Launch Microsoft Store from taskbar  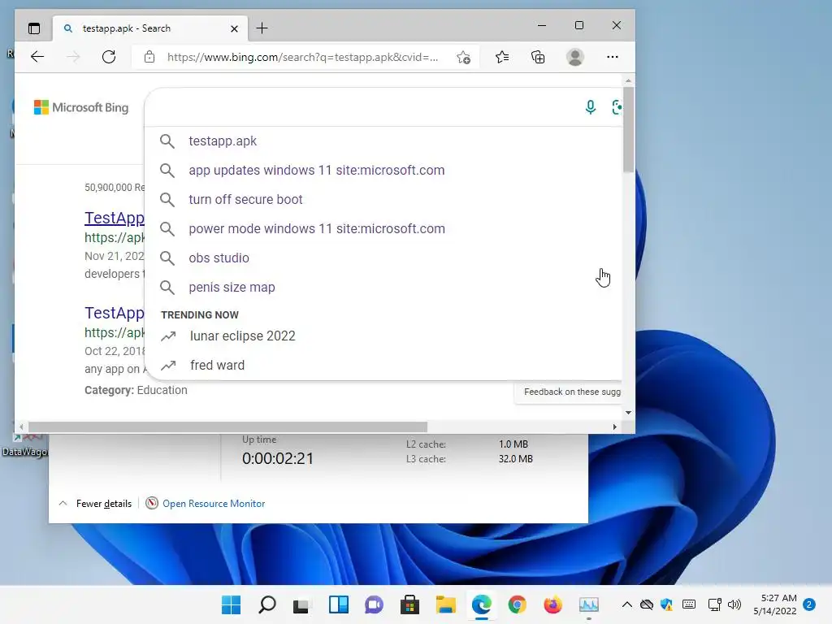tap(409, 604)
